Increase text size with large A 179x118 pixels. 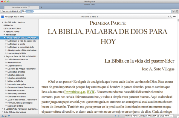[x=171, y=17]
